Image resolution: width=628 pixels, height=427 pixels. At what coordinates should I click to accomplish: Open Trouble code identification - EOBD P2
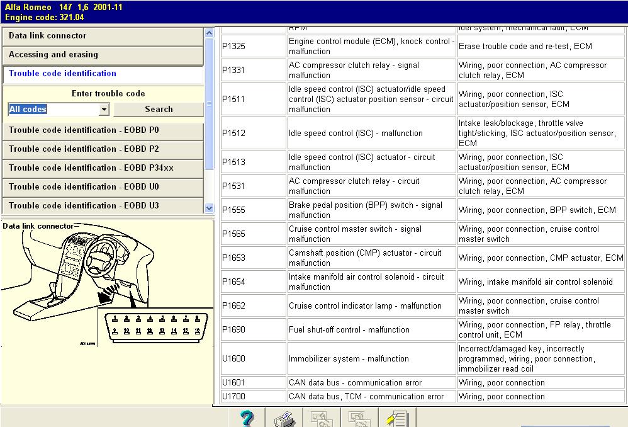tap(103, 149)
